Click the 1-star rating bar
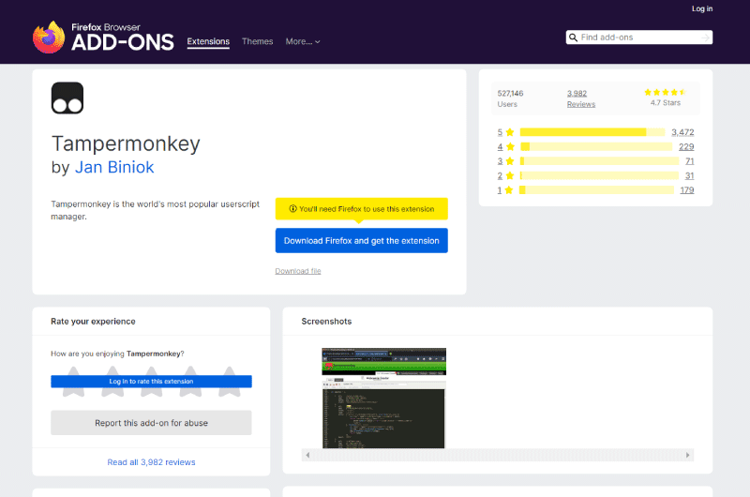 point(596,190)
